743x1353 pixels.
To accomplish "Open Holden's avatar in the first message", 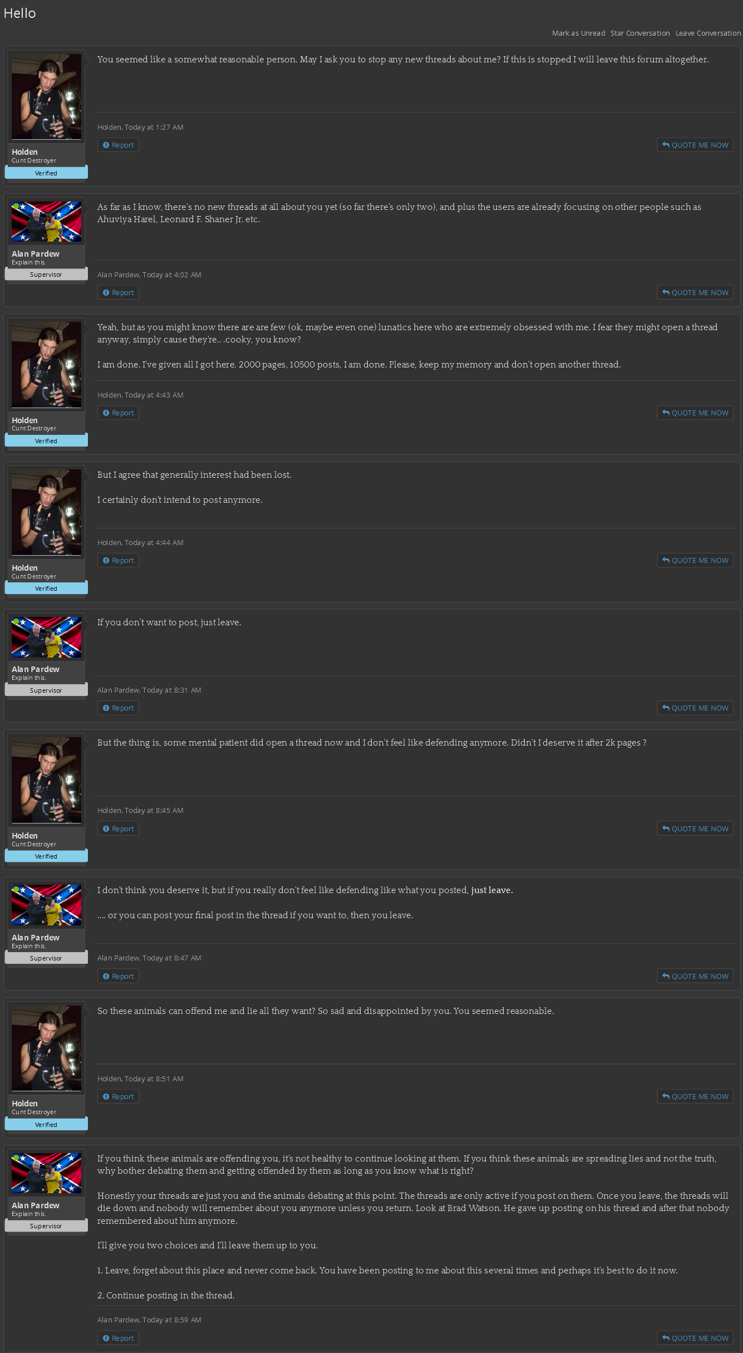I will click(46, 96).
